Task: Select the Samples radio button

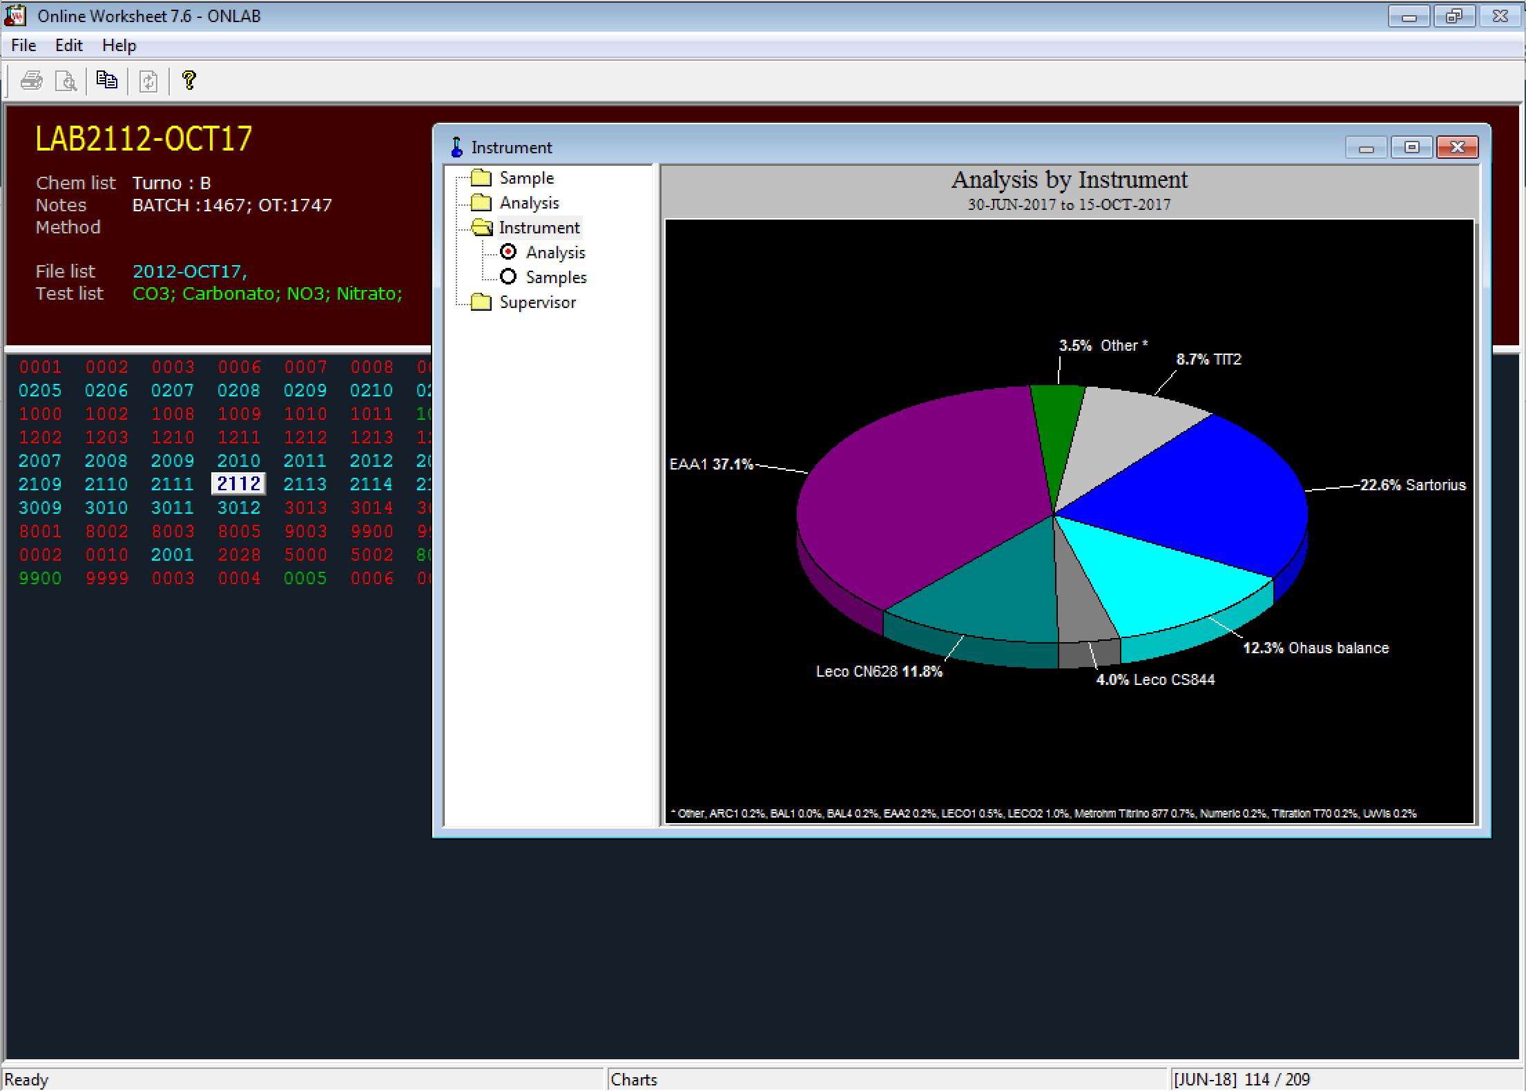Action: [x=508, y=277]
